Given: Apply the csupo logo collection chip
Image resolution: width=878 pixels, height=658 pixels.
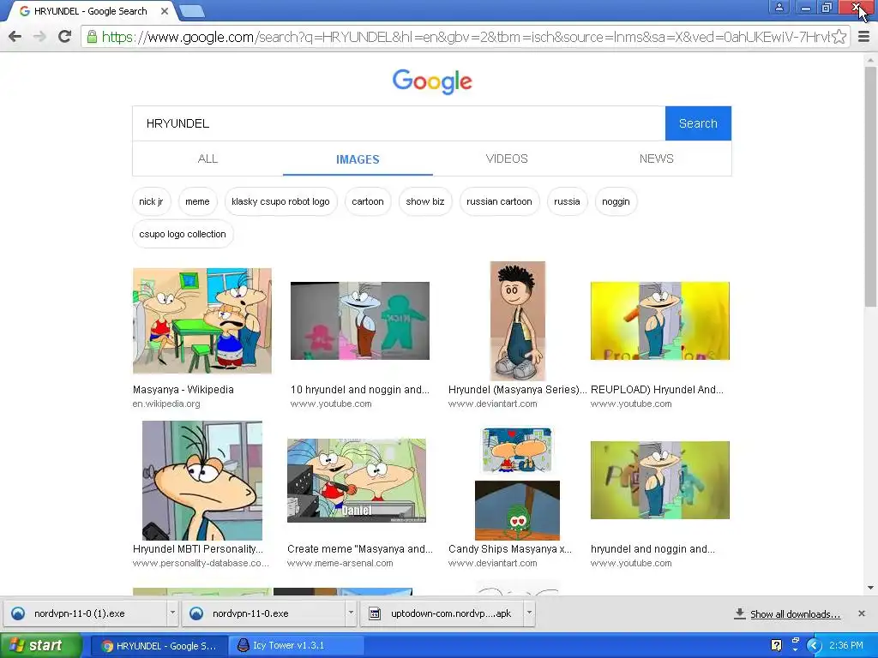Looking at the screenshot, I should (183, 234).
